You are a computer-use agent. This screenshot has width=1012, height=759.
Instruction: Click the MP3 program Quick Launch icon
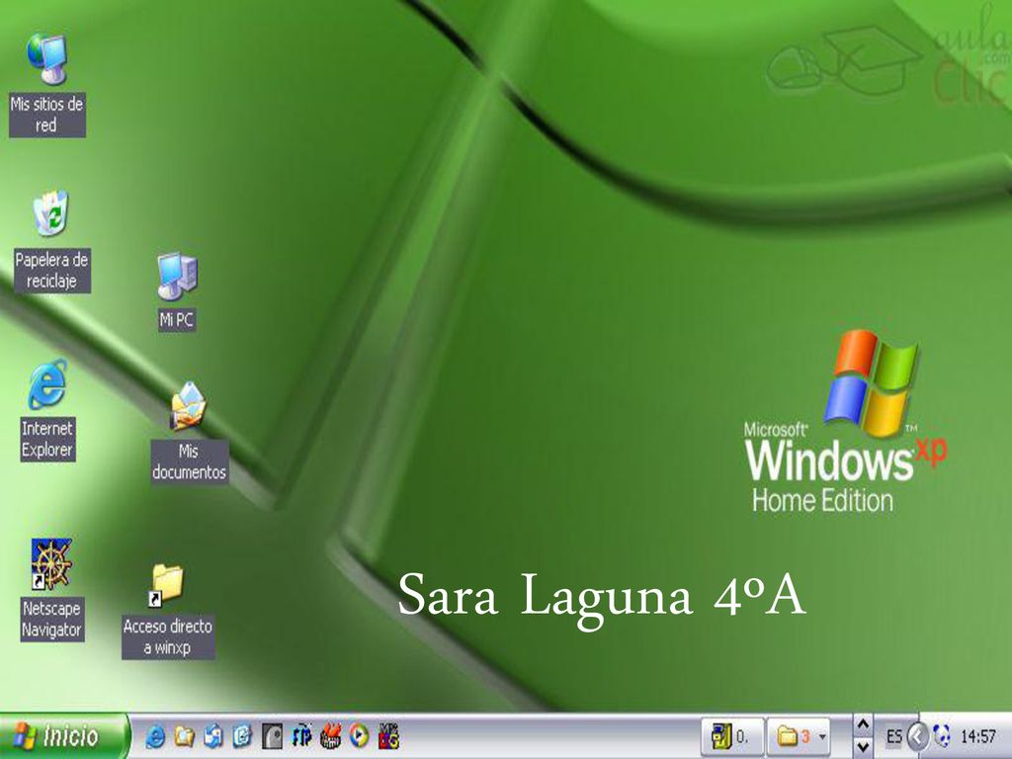(x=389, y=736)
